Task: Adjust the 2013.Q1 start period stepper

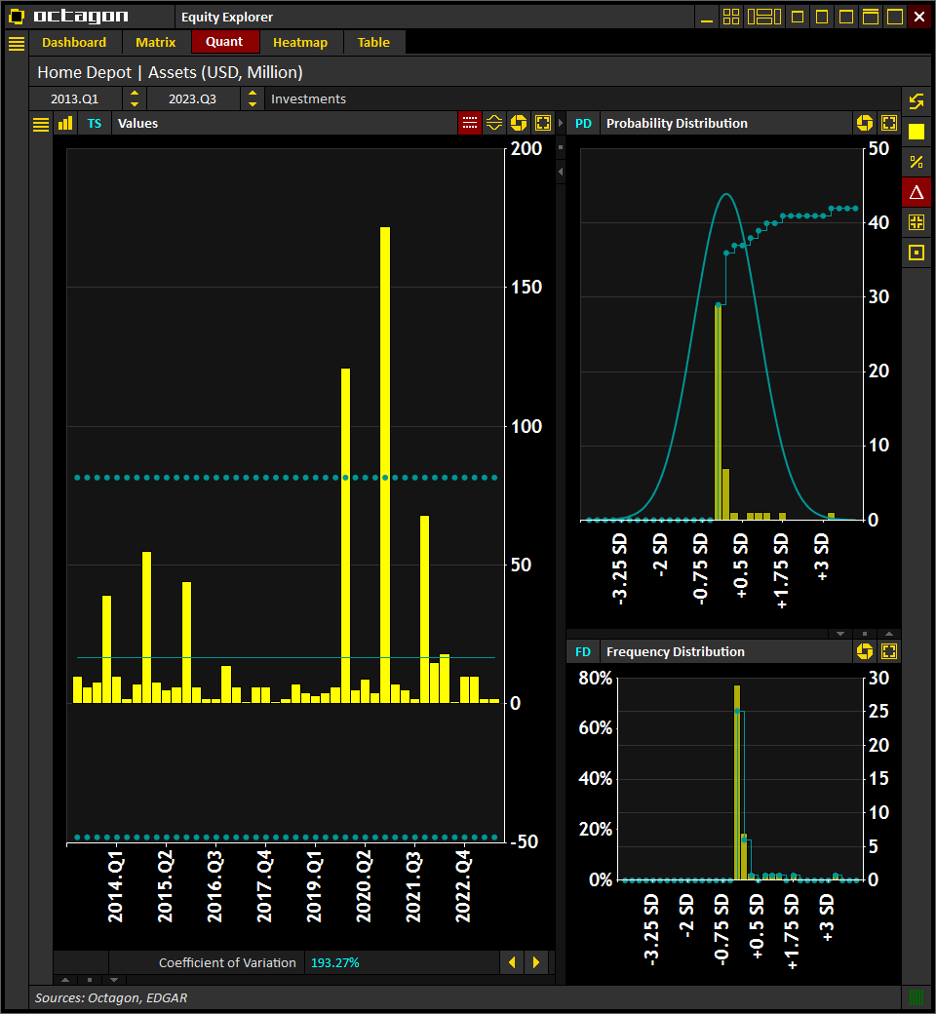Action: [x=135, y=98]
